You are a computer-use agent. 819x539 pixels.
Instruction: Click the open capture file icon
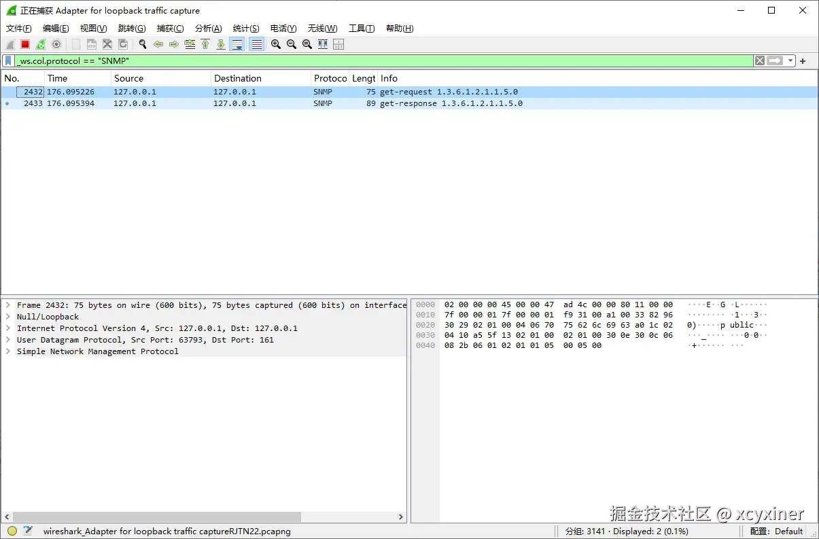[x=76, y=44]
